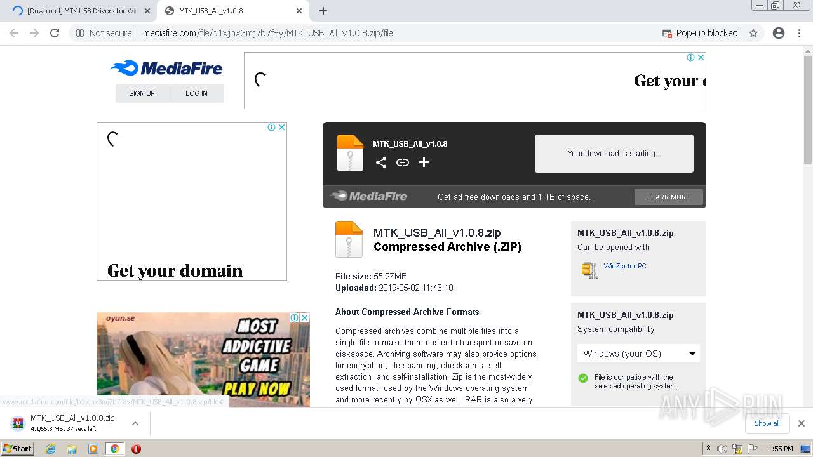Click the taskbar clock 1:55 PM
This screenshot has width=813, height=457.
click(x=781, y=449)
